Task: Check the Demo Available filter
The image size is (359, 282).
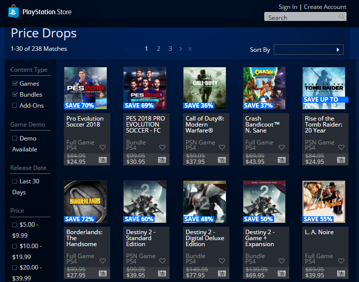Action: [14, 138]
